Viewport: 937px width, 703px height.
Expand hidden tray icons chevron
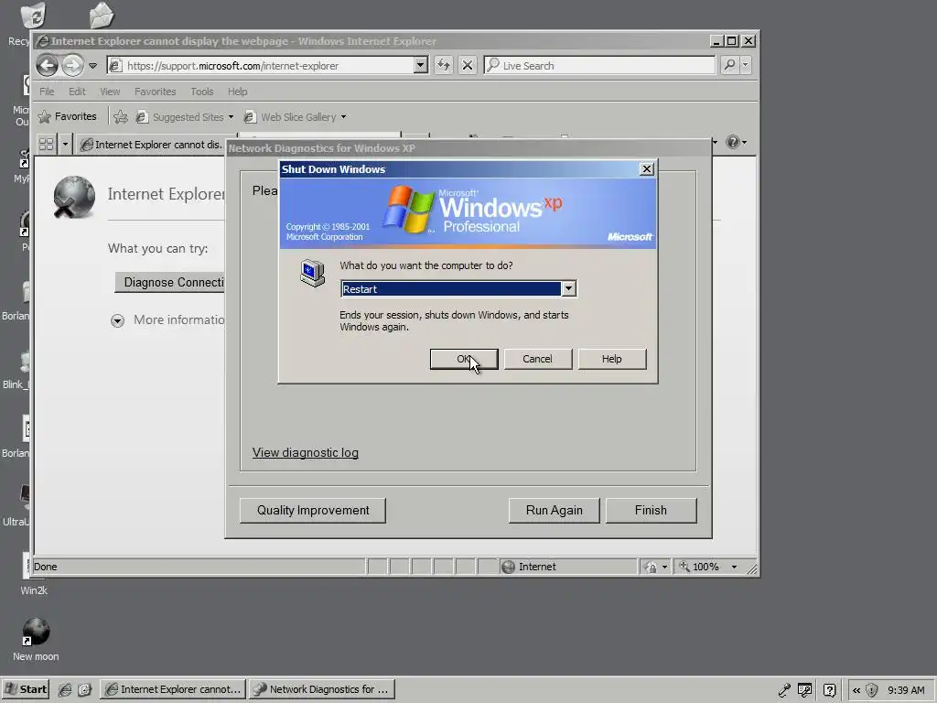856,690
